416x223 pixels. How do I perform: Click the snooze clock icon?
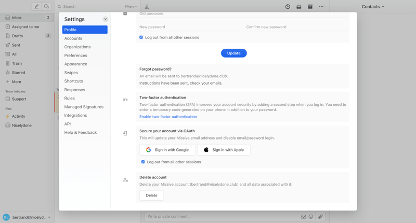288,7
